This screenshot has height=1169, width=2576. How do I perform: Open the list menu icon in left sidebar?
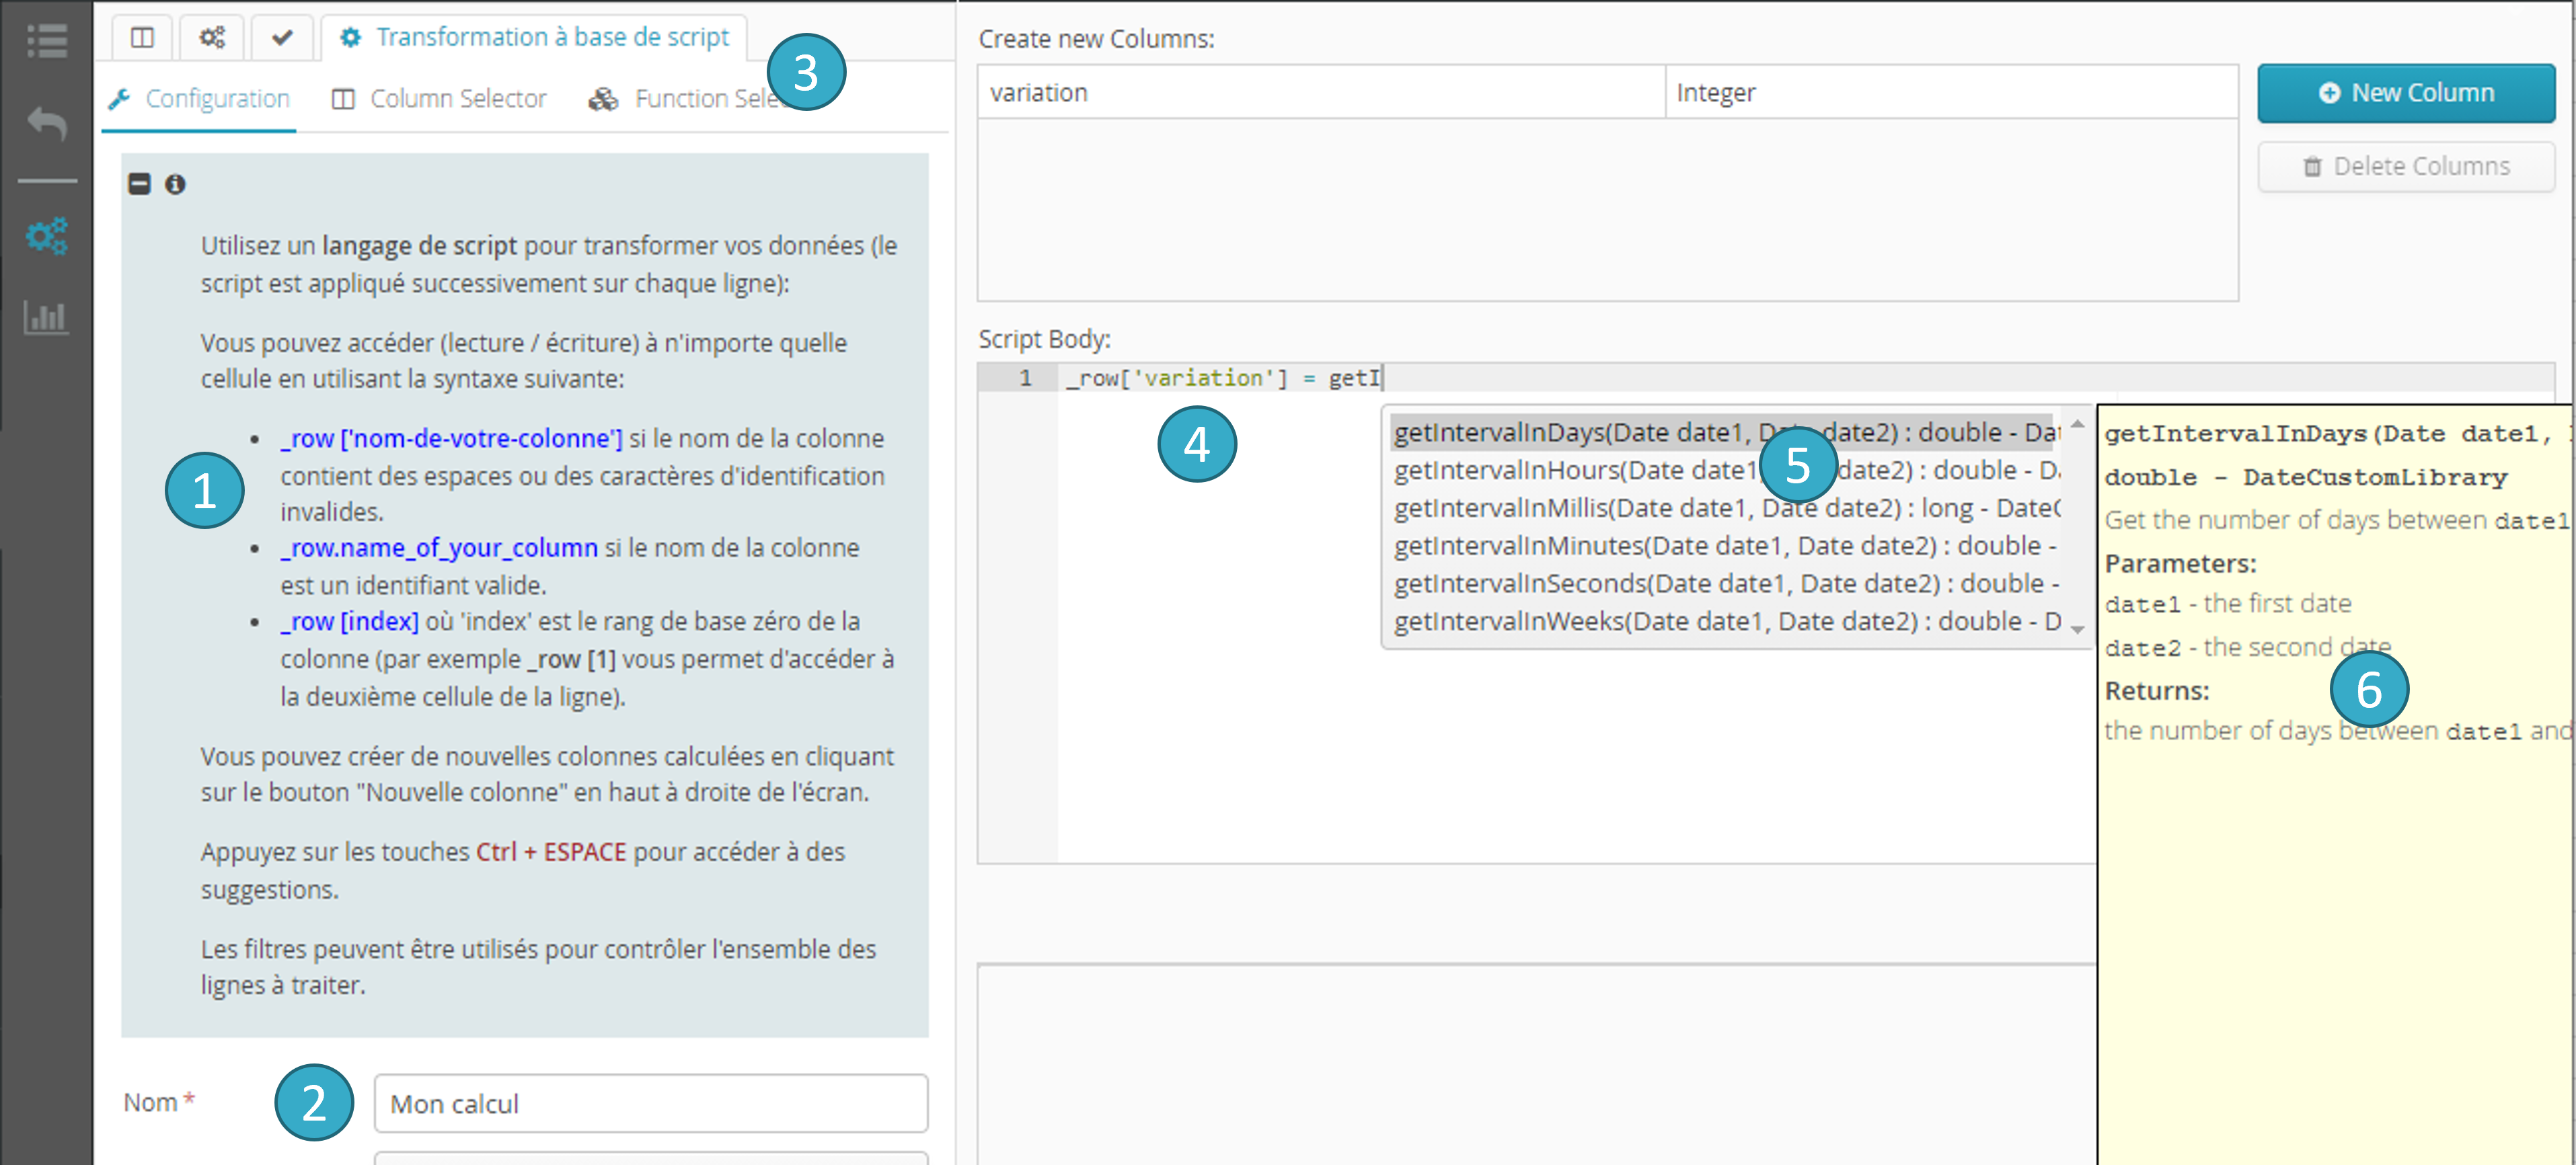click(x=47, y=41)
